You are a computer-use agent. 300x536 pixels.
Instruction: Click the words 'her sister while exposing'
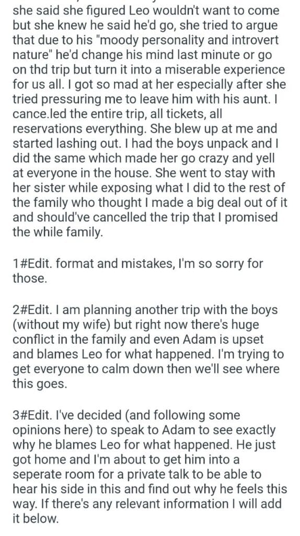[82, 188]
